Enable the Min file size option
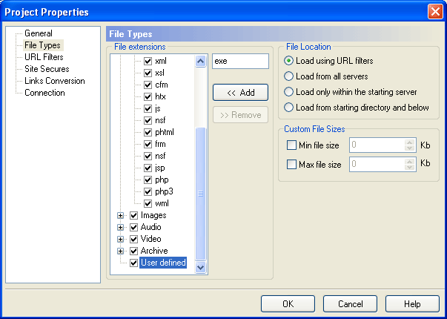This screenshot has height=319, width=447. [x=291, y=145]
